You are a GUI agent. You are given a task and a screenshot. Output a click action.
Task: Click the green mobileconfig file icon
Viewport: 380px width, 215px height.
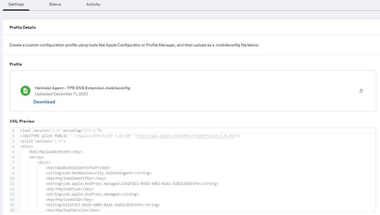click(25, 91)
